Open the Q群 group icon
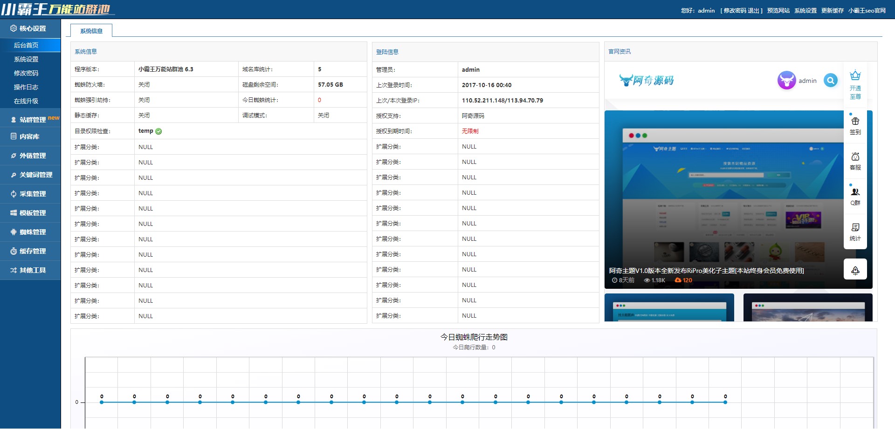 (855, 197)
